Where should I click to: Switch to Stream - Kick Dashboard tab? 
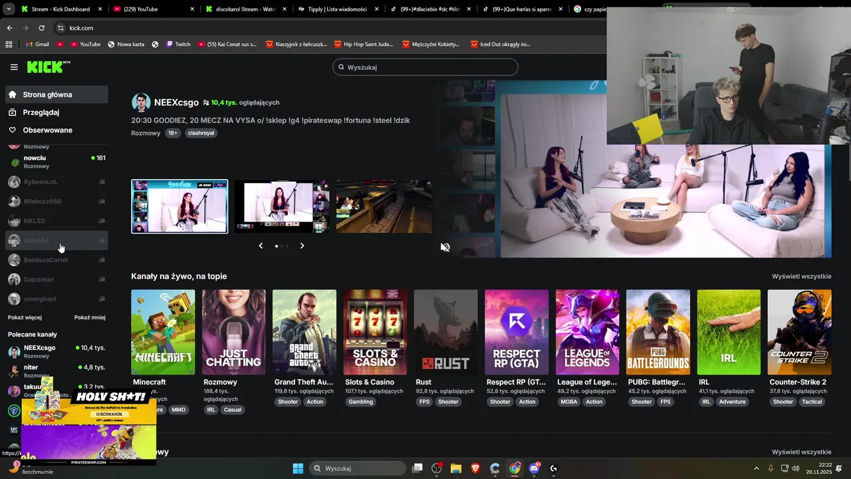(61, 9)
